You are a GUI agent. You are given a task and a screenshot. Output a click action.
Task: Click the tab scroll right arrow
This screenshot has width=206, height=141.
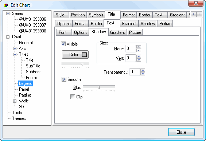(x=199, y=14)
